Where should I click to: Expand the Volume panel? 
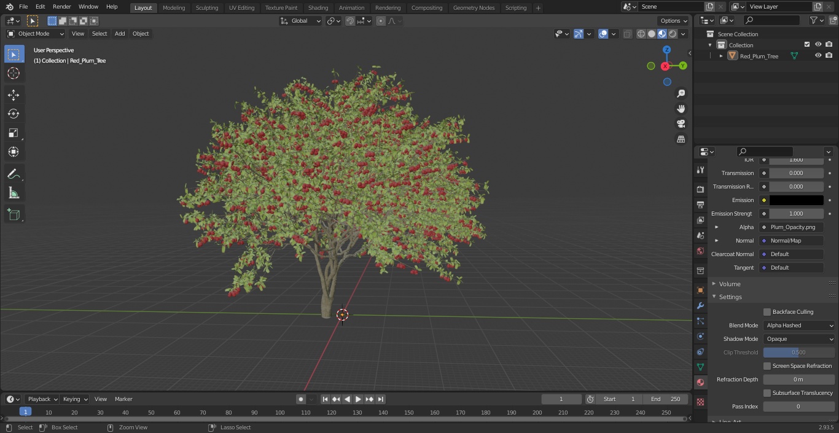click(x=730, y=284)
